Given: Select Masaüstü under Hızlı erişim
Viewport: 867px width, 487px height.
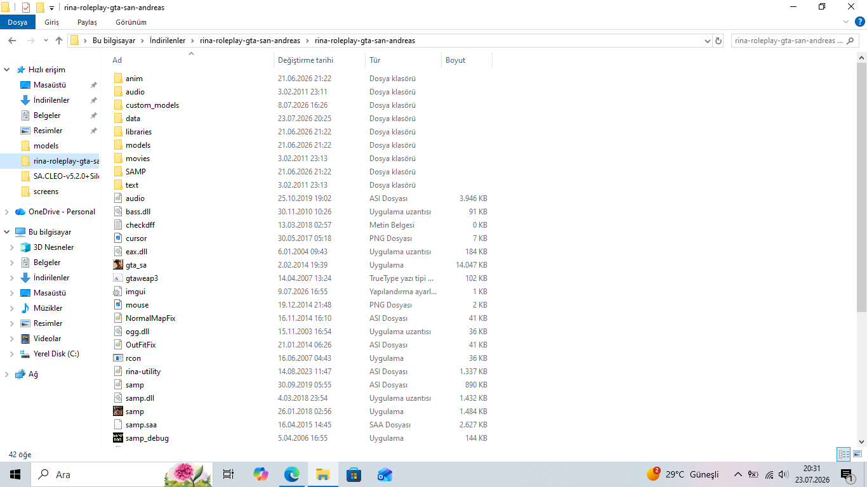Looking at the screenshot, I should pyautogui.click(x=50, y=85).
